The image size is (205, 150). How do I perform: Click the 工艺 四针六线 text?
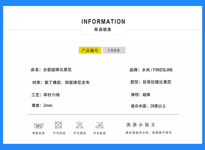click(46, 95)
